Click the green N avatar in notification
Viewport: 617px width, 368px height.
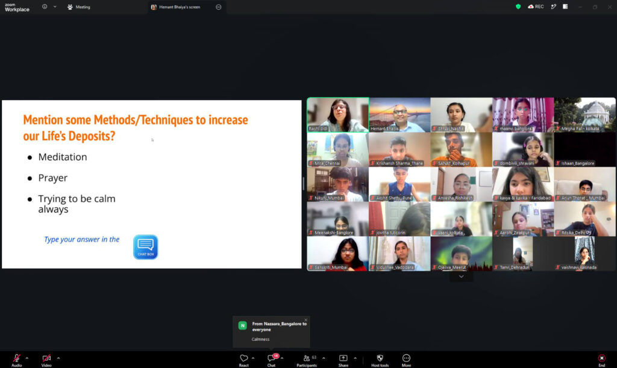[242, 325]
